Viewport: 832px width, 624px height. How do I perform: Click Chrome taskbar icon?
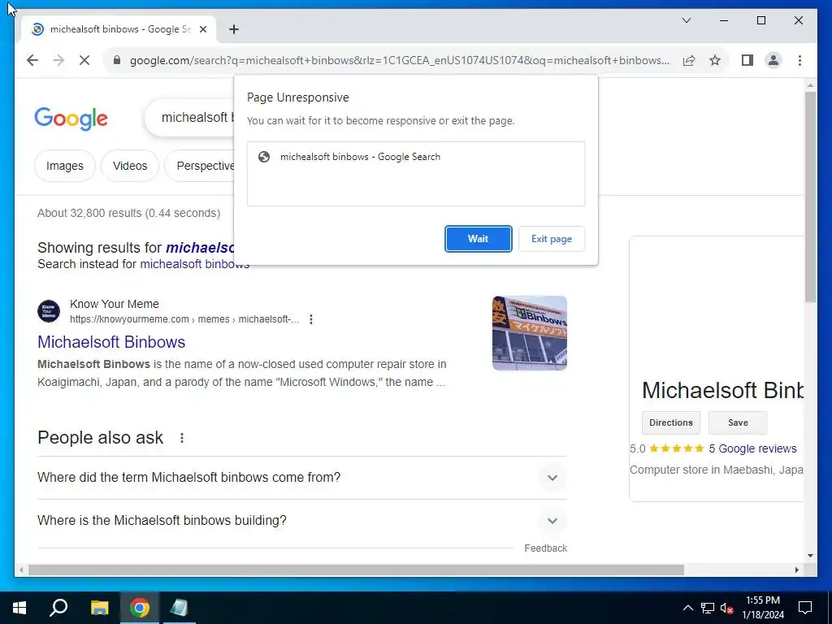tap(140, 608)
